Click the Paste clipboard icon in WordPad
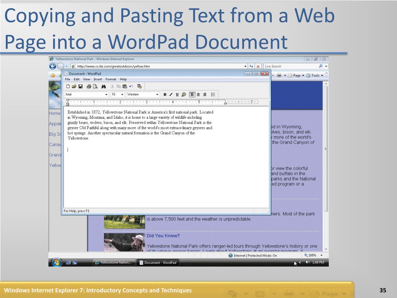Viewport: 397px width, 298px height. tap(124, 87)
